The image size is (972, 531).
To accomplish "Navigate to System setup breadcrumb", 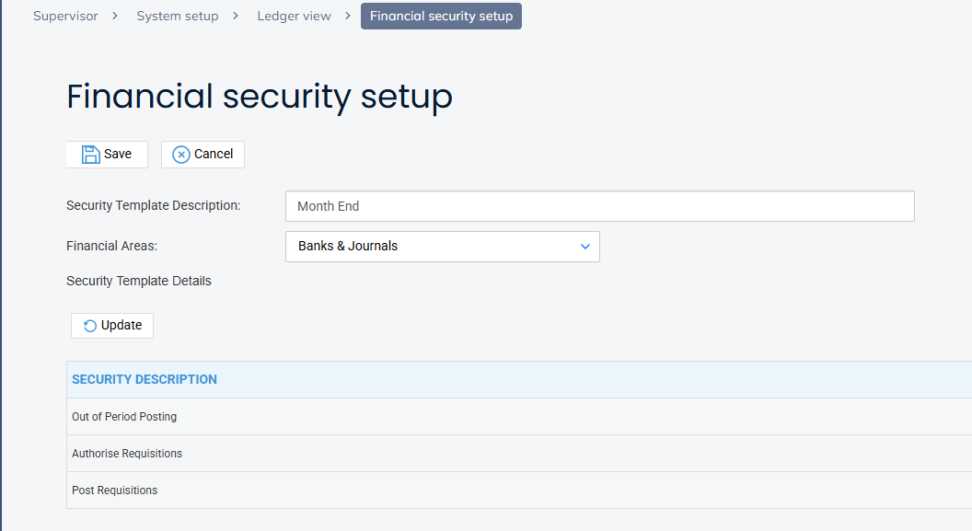I will click(178, 17).
